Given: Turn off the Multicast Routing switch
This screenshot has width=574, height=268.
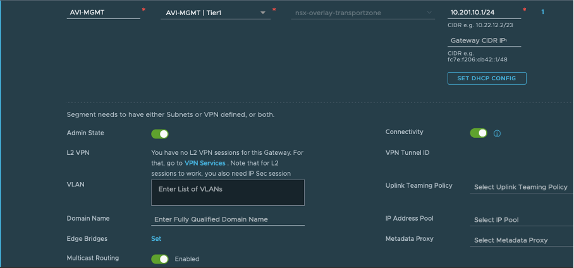Looking at the screenshot, I should click(159, 259).
